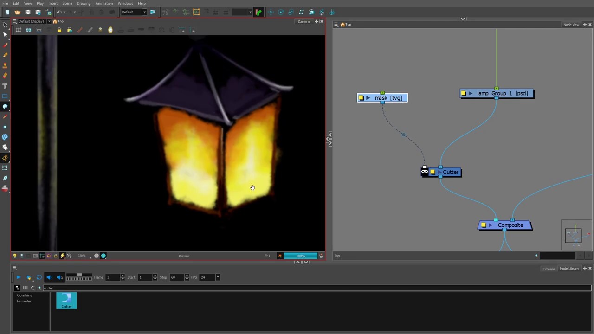Click the 100% blue progress bar

tap(301, 256)
